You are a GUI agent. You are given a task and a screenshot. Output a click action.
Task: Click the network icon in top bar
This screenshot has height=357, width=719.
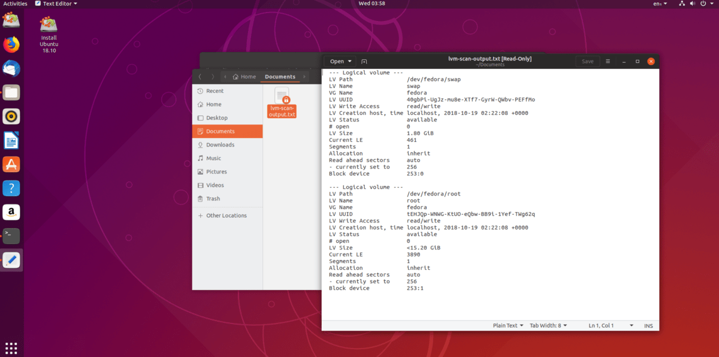(x=682, y=4)
